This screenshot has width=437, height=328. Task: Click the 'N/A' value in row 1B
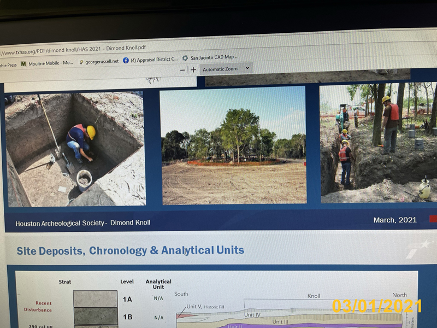[159, 318]
